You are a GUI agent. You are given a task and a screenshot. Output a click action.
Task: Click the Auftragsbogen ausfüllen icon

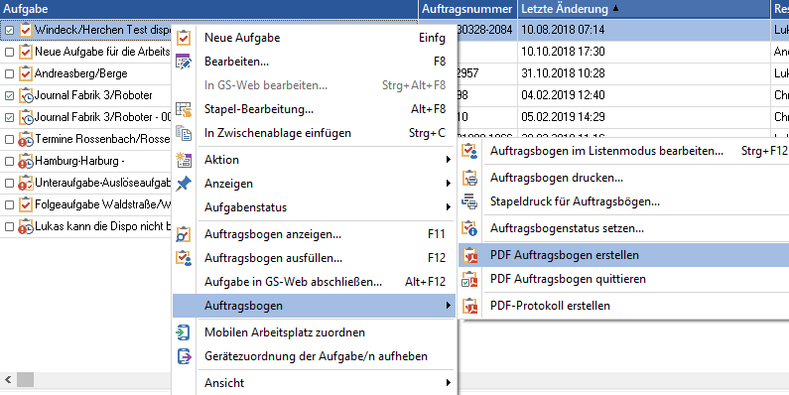[184, 258]
